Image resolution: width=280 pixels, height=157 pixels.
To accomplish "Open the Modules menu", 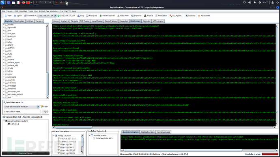I will coord(23,11).
